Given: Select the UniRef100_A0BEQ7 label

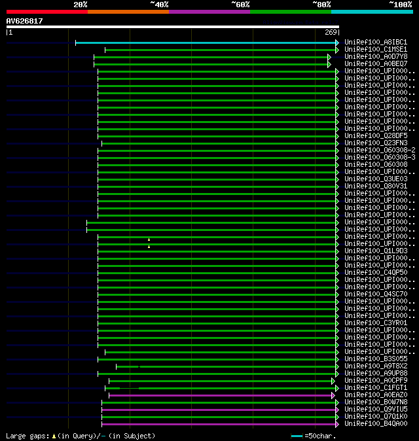Looking at the screenshot, I should point(376,64).
